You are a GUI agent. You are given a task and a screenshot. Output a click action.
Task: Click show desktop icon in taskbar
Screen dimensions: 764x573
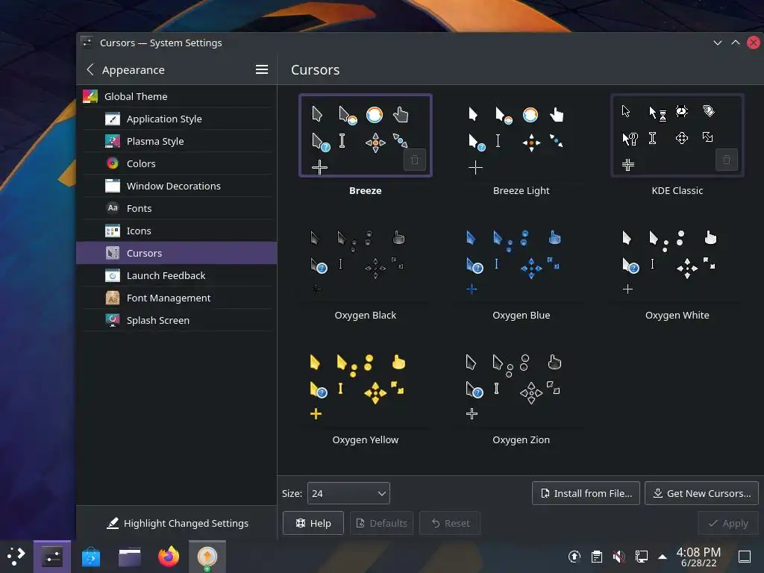coord(745,557)
